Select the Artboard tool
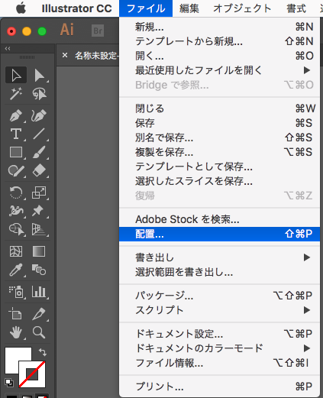 (16, 314)
